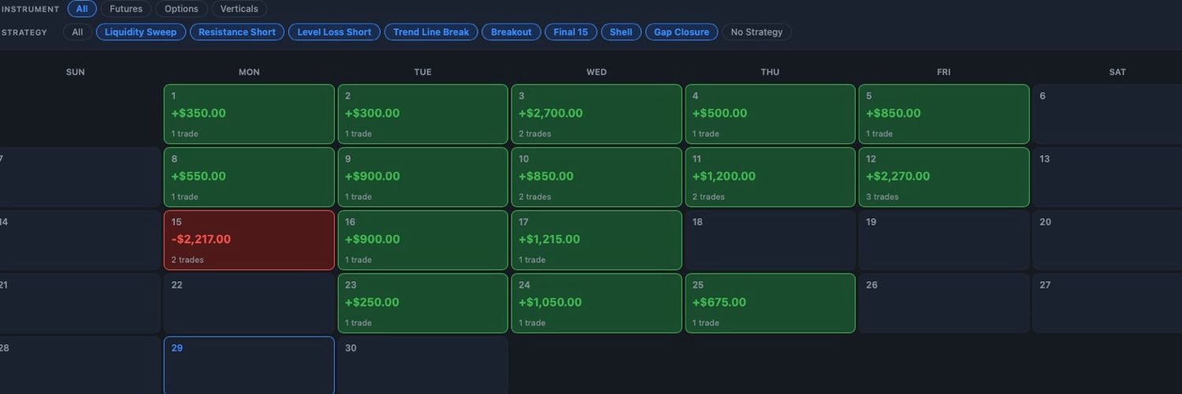
Task: Click '2 trades' text on day 15
Action: 188,260
